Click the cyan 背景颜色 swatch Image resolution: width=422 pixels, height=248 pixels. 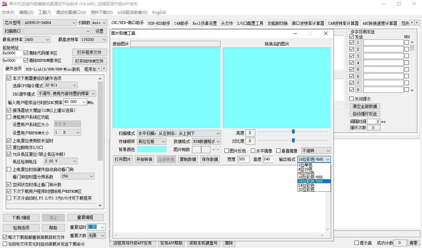pyautogui.click(x=152, y=149)
